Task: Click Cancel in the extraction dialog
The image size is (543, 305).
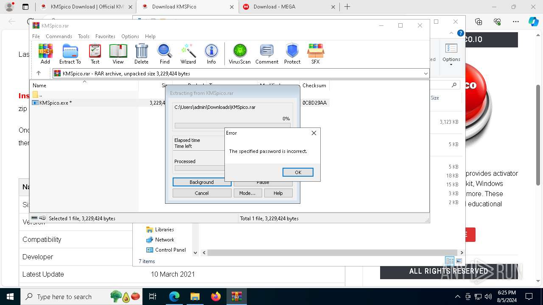Action: [202, 193]
